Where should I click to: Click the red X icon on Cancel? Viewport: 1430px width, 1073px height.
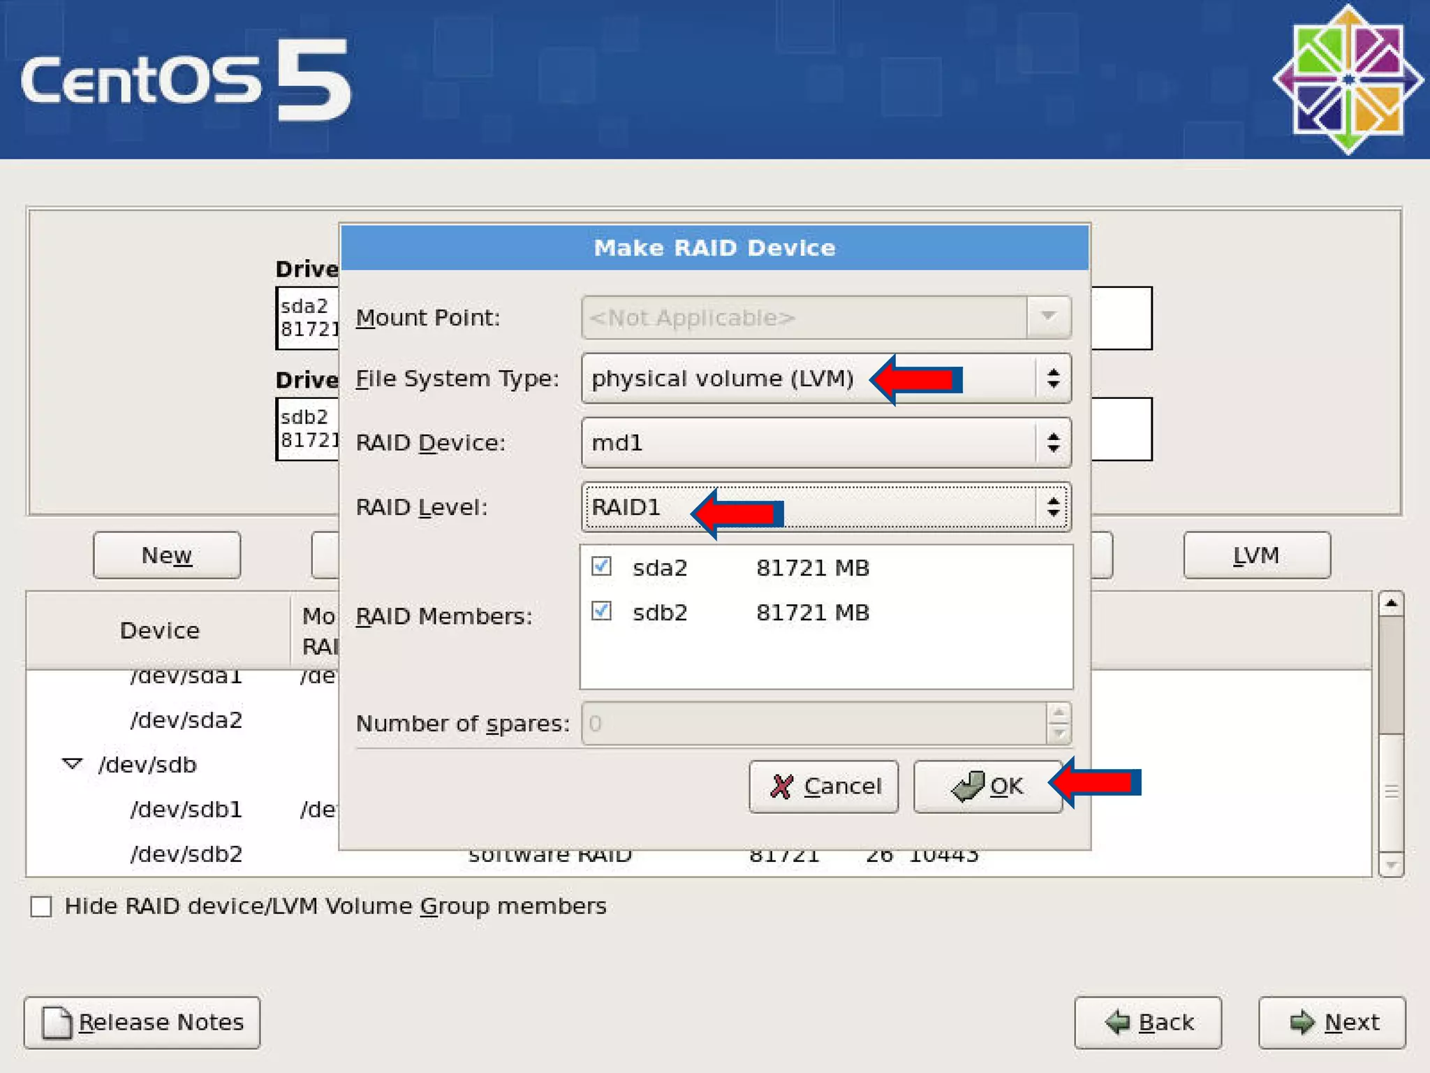pyautogui.click(x=781, y=787)
